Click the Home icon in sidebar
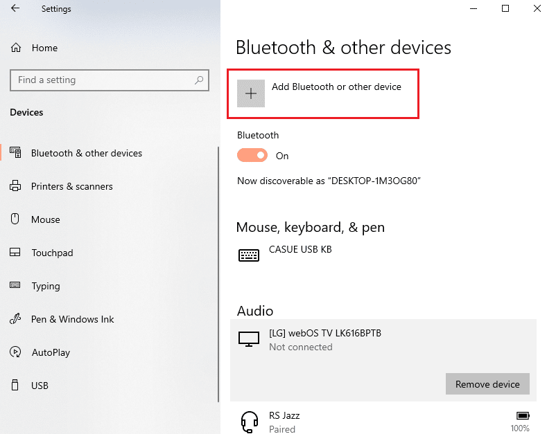 [x=16, y=48]
